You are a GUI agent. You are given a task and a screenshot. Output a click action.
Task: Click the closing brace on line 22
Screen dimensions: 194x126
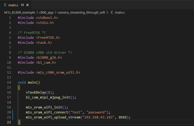(19, 122)
